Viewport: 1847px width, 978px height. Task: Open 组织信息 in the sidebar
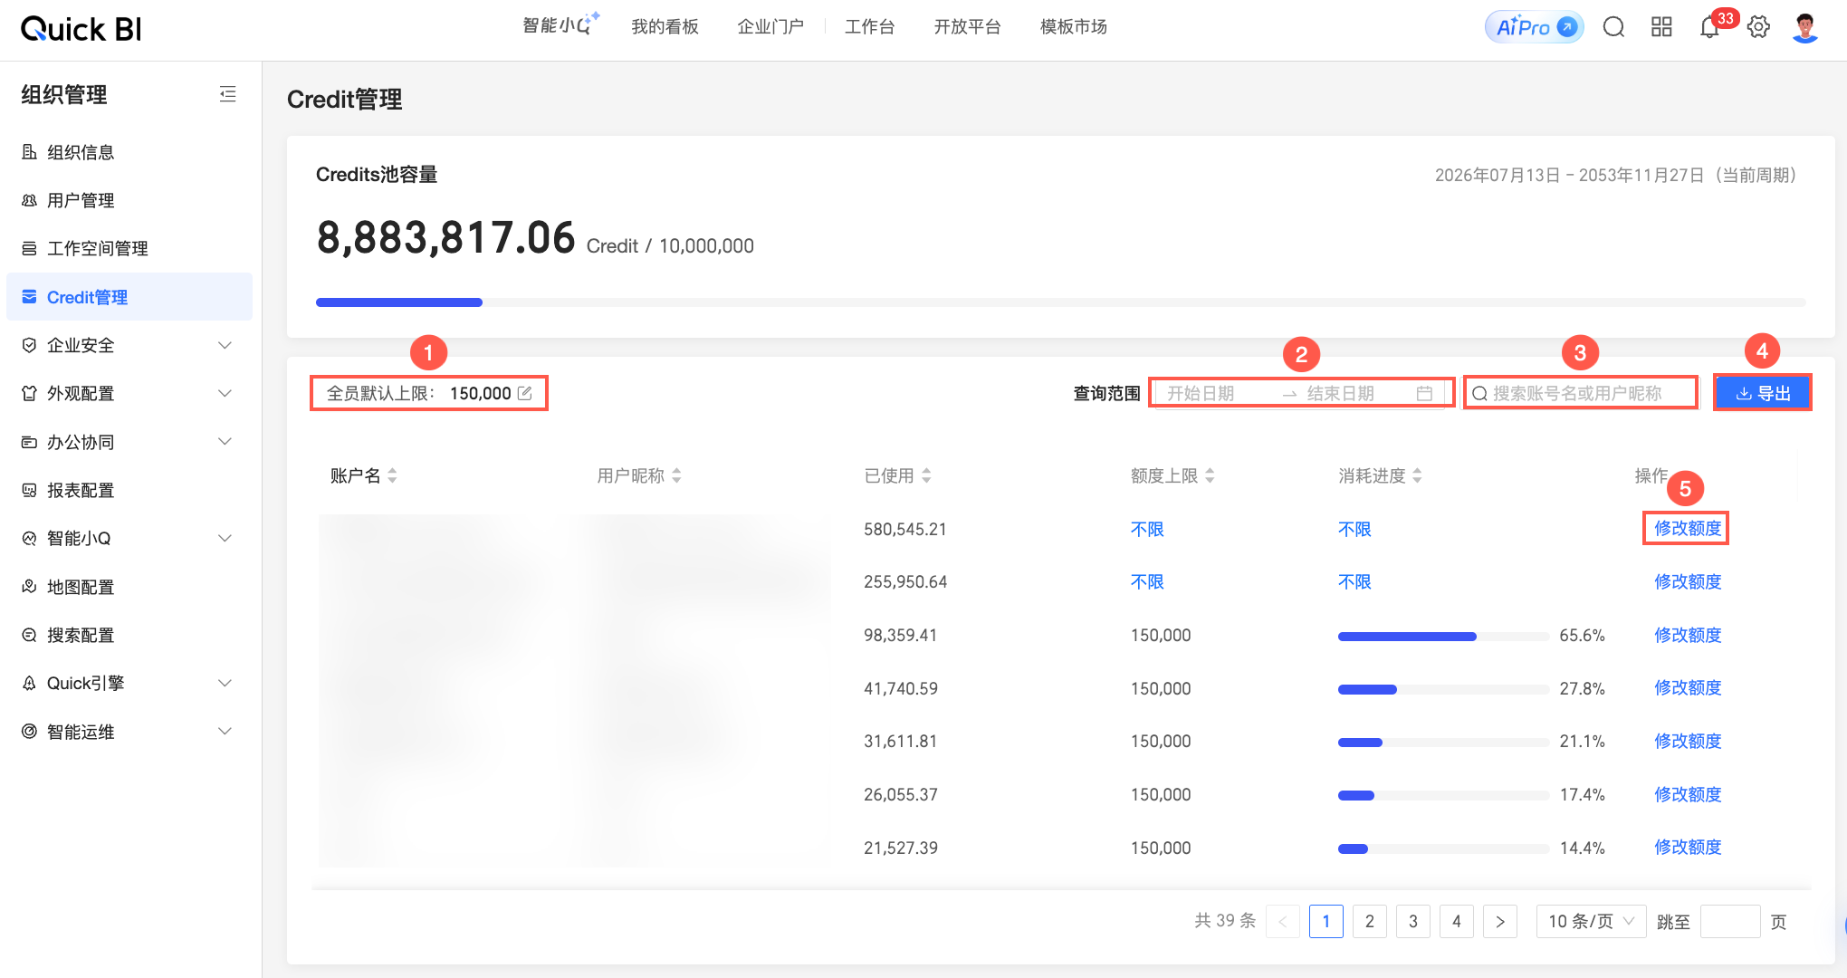(x=129, y=152)
